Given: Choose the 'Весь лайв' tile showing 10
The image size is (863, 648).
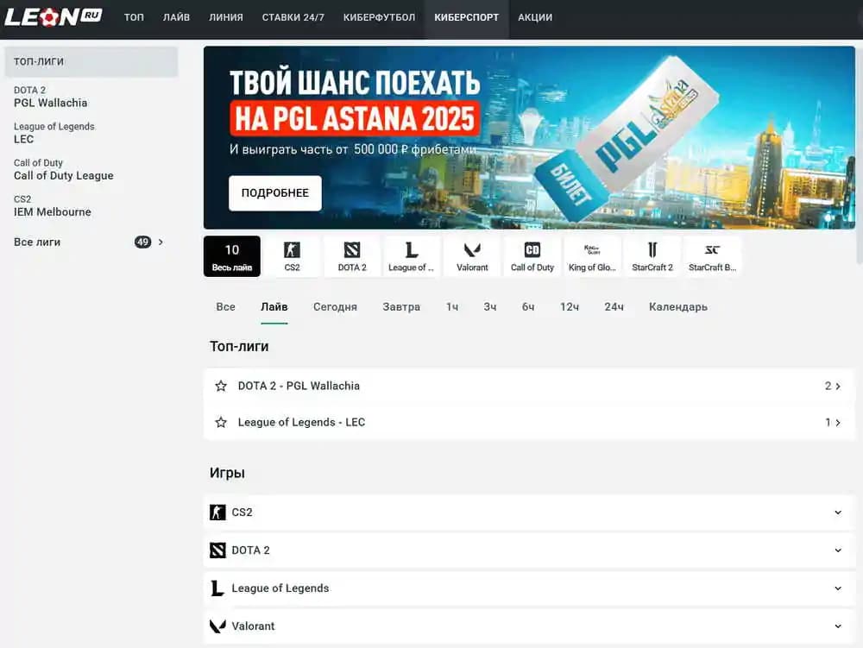Looking at the screenshot, I should (231, 256).
